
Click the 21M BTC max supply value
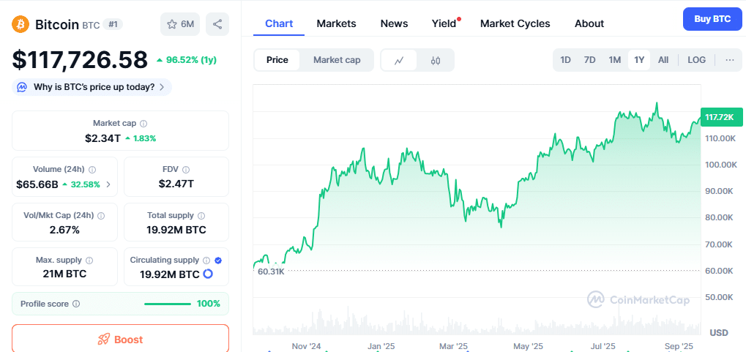pos(64,274)
